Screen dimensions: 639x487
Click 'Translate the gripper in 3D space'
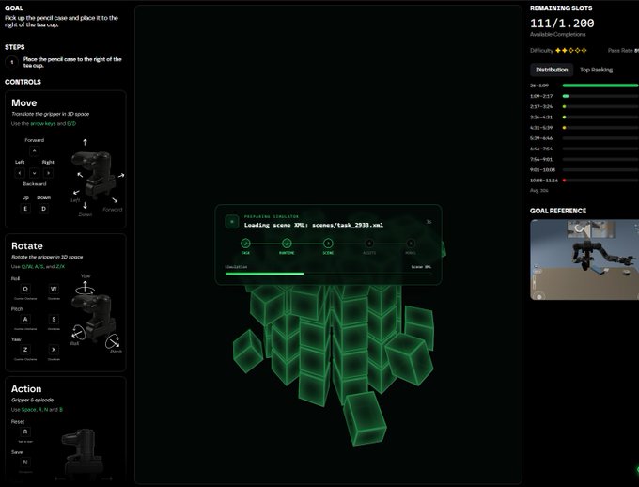click(x=50, y=114)
